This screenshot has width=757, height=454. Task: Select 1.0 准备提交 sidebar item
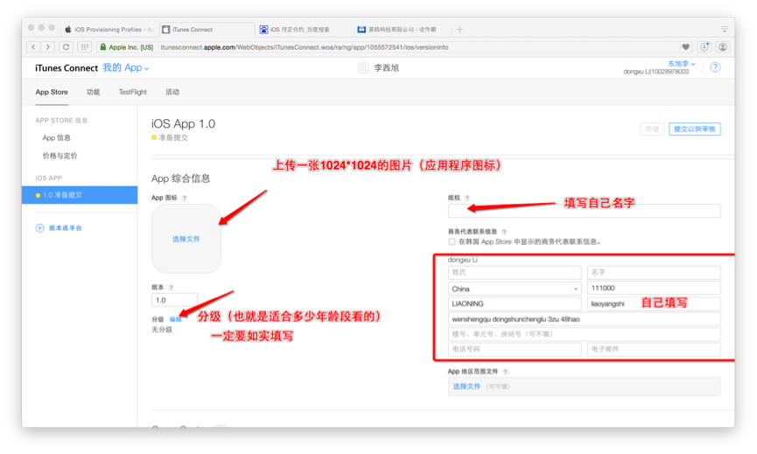(80, 195)
